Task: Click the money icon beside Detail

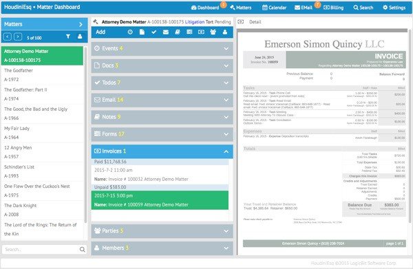Action: click(x=240, y=22)
